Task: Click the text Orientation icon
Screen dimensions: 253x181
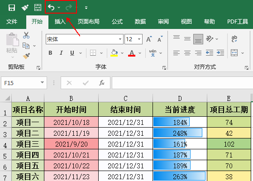Action: (x=210, y=39)
